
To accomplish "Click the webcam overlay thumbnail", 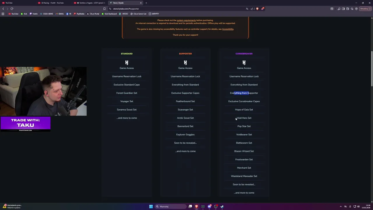I will [x=43, y=91].
